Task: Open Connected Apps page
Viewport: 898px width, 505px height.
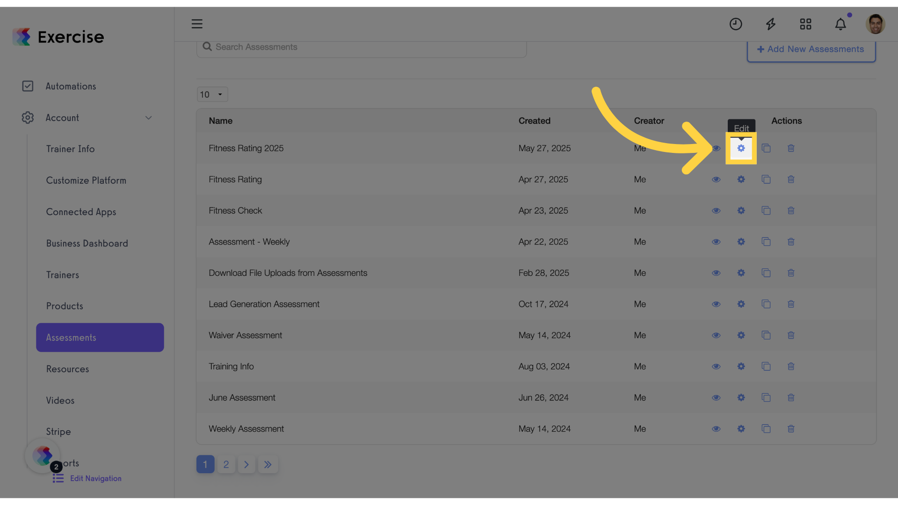Action: click(81, 212)
